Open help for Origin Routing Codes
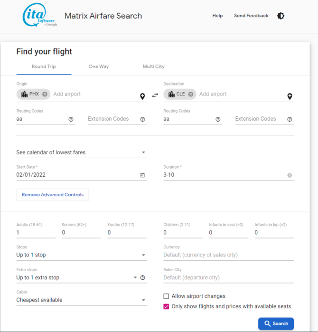 click(x=71, y=119)
